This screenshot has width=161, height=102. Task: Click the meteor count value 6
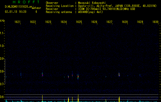pos(36,12)
